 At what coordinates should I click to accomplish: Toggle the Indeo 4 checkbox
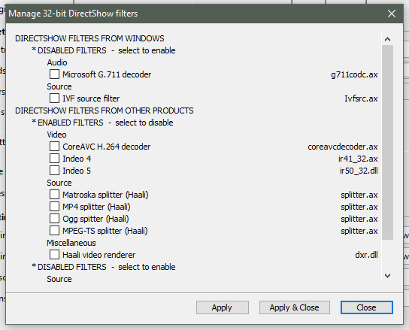pyautogui.click(x=54, y=158)
